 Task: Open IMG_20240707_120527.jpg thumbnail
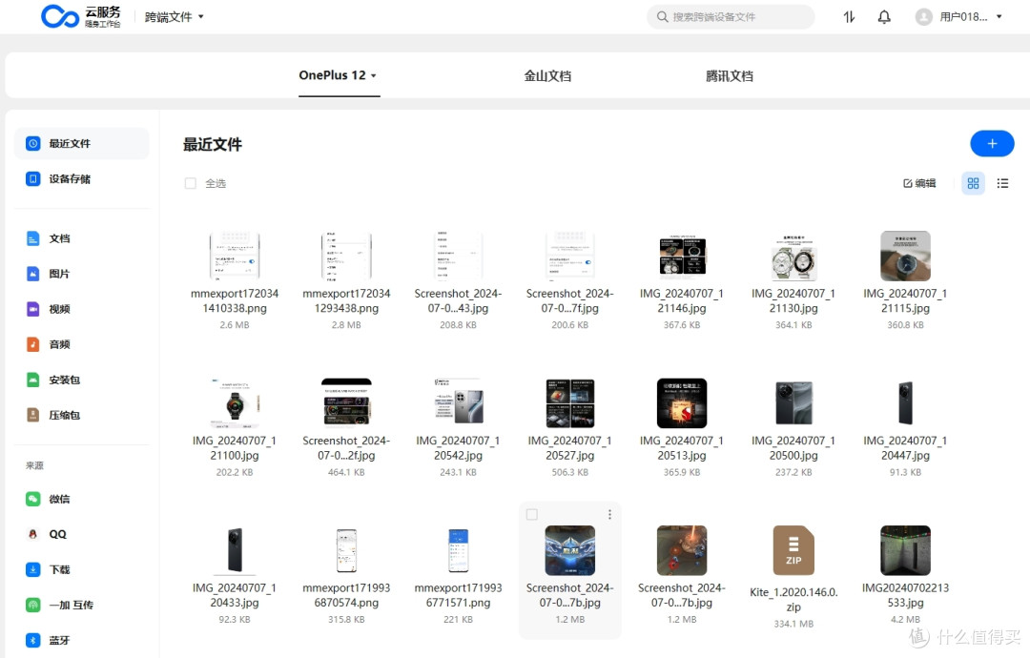569,403
